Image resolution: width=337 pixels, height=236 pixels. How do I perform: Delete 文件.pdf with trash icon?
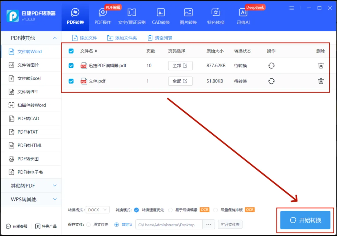pos(321,81)
